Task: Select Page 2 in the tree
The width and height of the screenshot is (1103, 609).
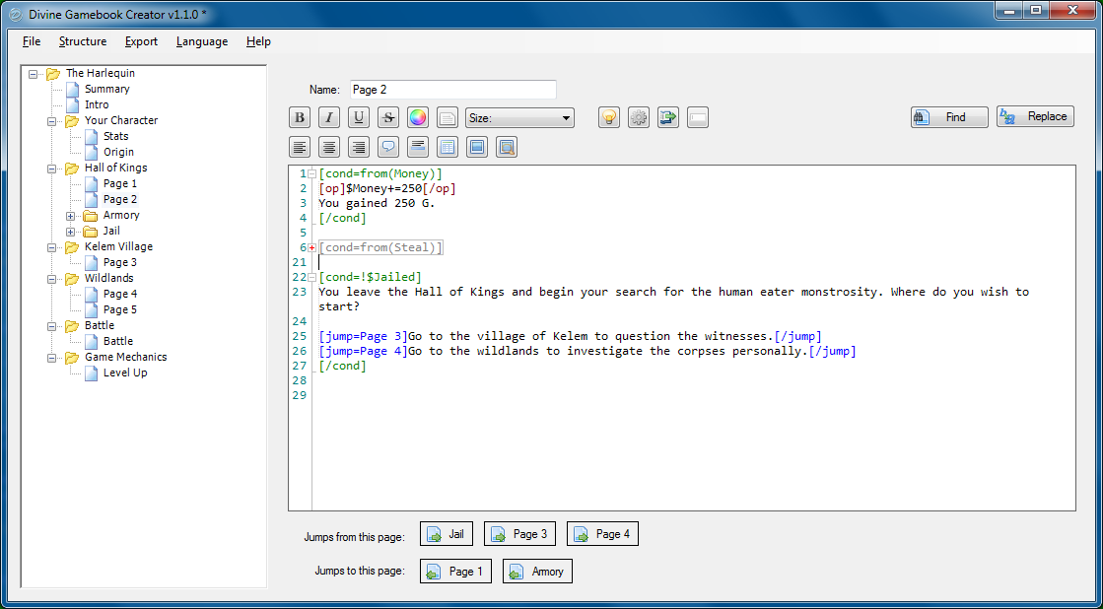Action: point(120,199)
